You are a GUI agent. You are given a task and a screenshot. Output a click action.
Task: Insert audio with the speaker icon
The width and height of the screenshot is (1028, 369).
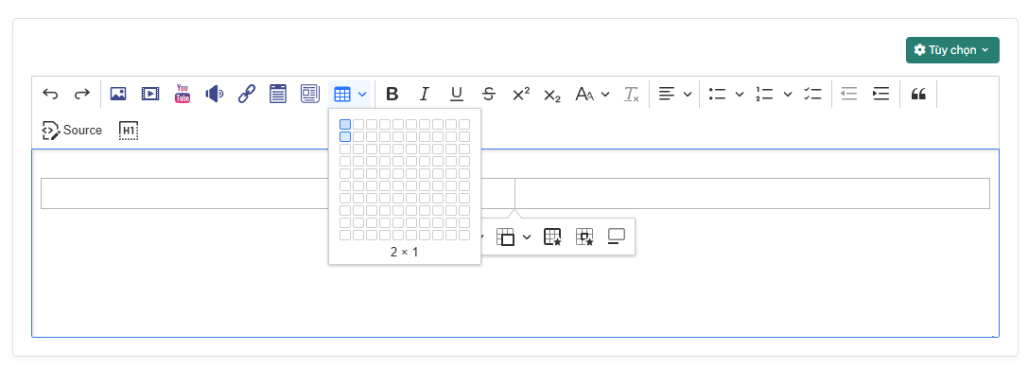[215, 94]
